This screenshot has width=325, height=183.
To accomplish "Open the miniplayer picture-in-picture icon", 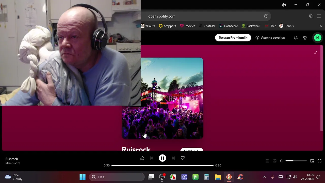I will (312, 161).
